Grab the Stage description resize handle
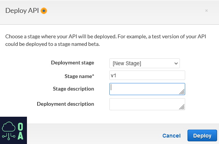 coord(182,92)
